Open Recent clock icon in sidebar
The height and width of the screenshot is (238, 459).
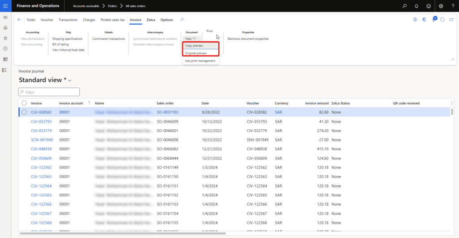click(x=5, y=49)
